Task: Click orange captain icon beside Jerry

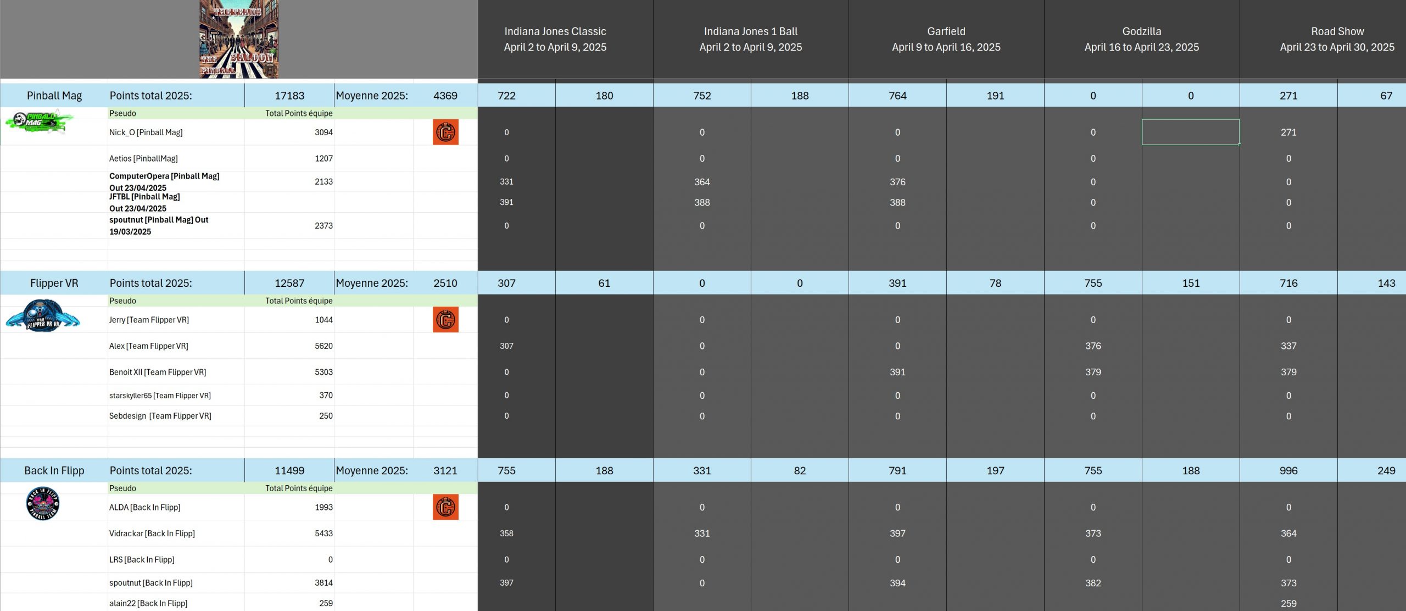Action: click(x=445, y=320)
